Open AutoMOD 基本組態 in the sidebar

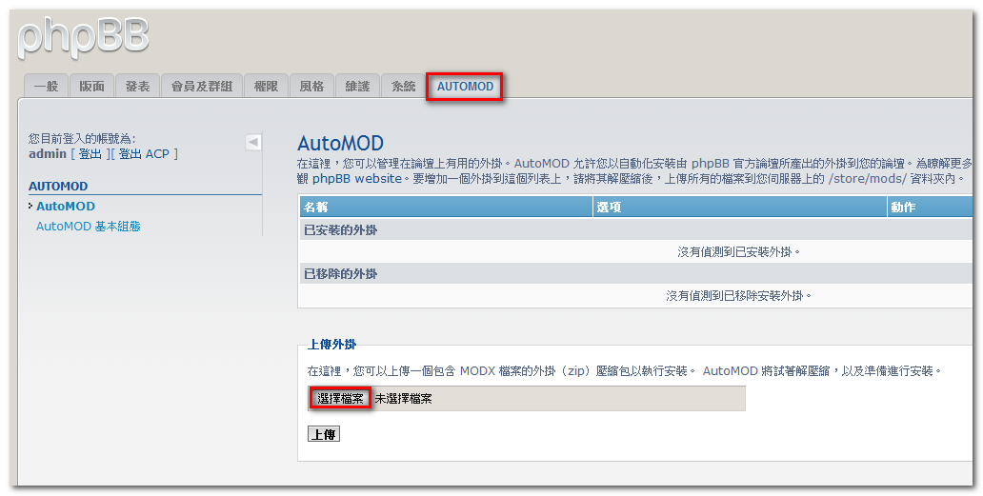[x=89, y=226]
